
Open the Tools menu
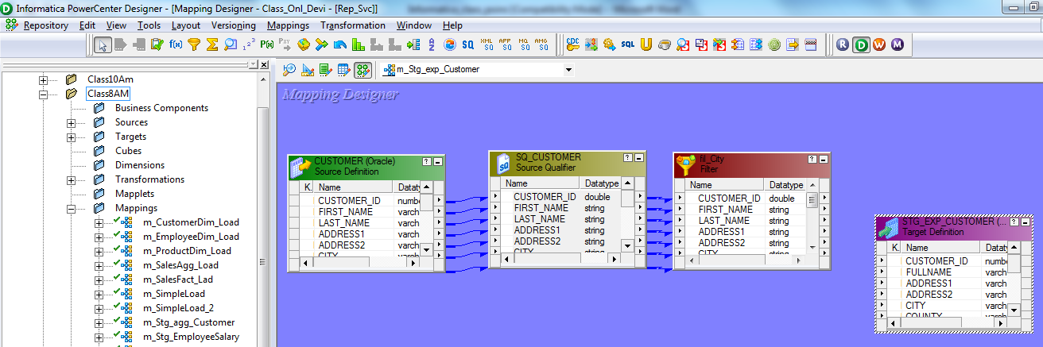tap(149, 25)
